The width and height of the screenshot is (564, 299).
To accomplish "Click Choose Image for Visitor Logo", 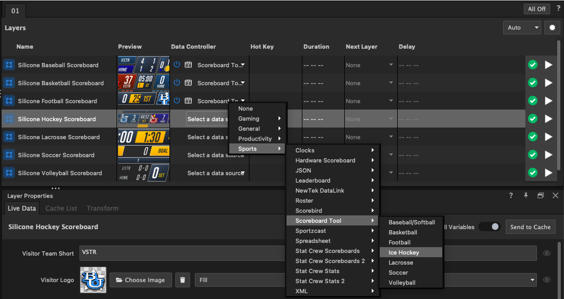I will [141, 280].
